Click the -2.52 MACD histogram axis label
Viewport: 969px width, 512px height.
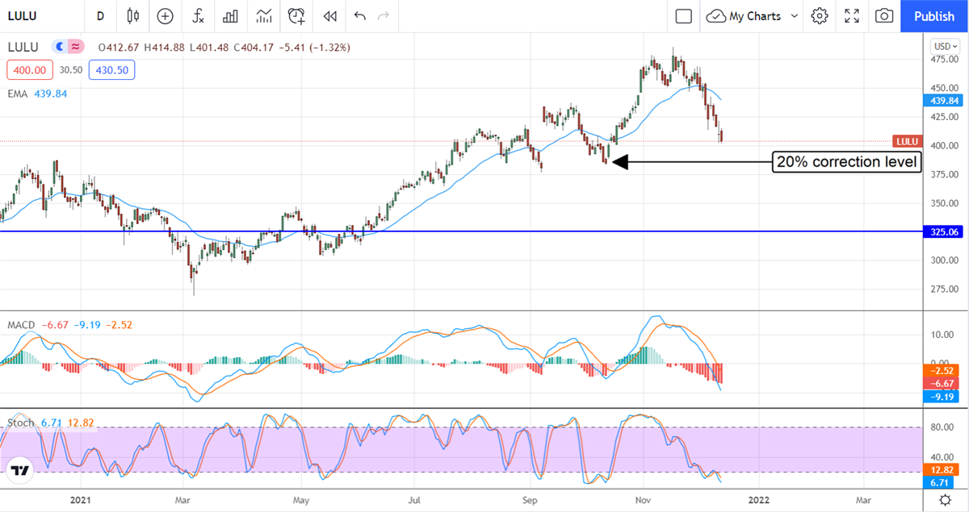(x=942, y=371)
